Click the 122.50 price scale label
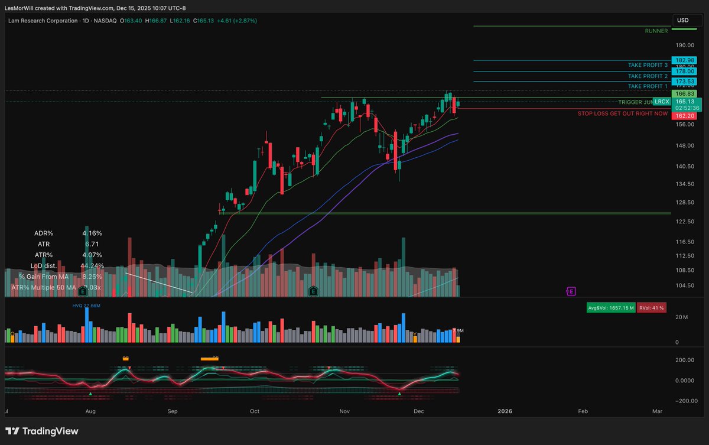Screen dimensions: 709x445 (685, 221)
